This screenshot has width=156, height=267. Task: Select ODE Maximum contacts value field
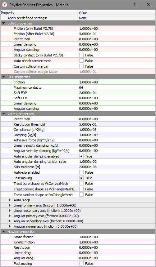click(x=117, y=87)
